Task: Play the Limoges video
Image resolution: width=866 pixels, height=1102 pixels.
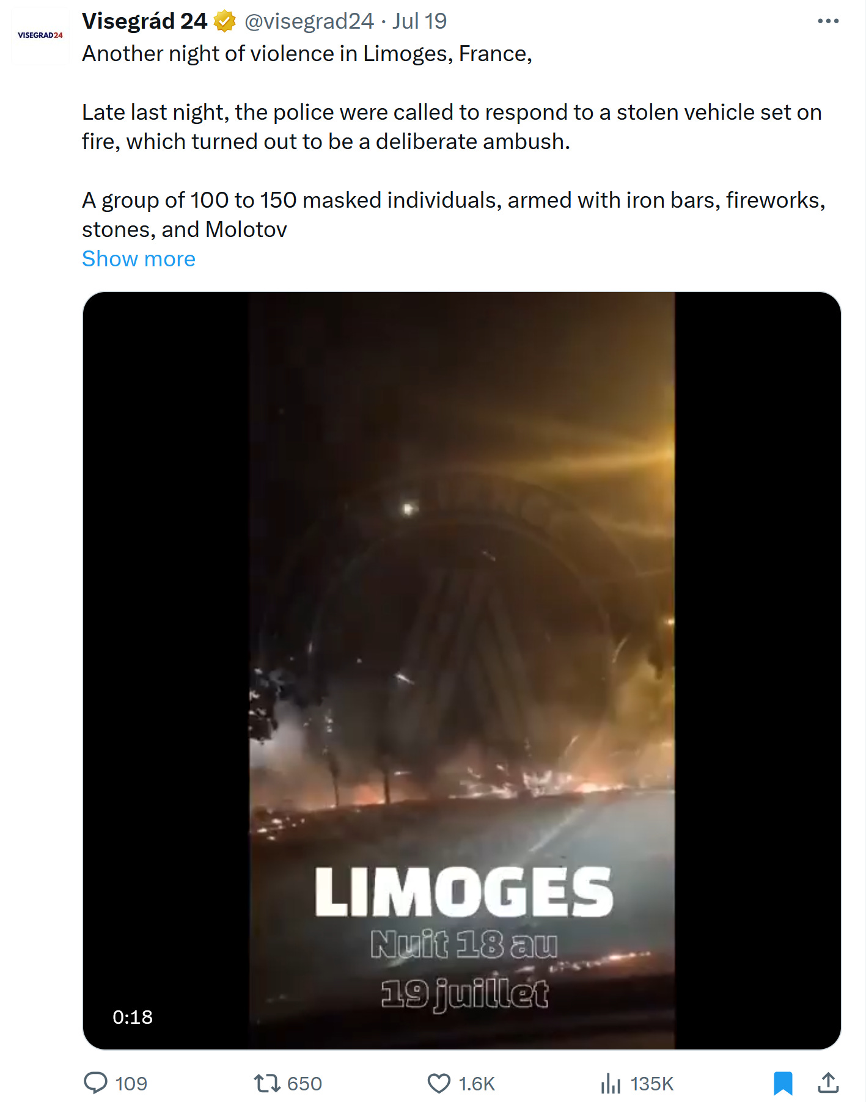Action: point(462,670)
